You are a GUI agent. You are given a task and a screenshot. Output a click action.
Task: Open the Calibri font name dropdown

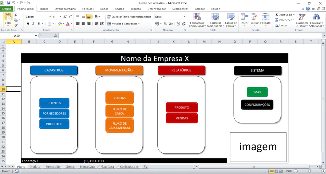[50, 17]
